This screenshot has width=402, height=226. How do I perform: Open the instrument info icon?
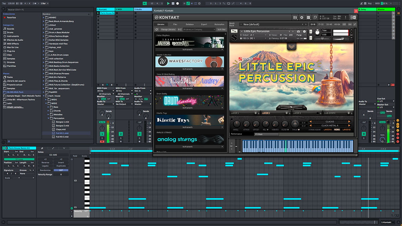305,31
